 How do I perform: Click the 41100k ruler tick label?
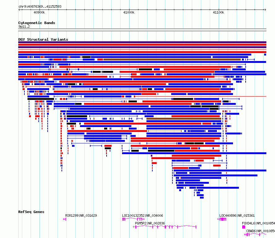[218, 12]
